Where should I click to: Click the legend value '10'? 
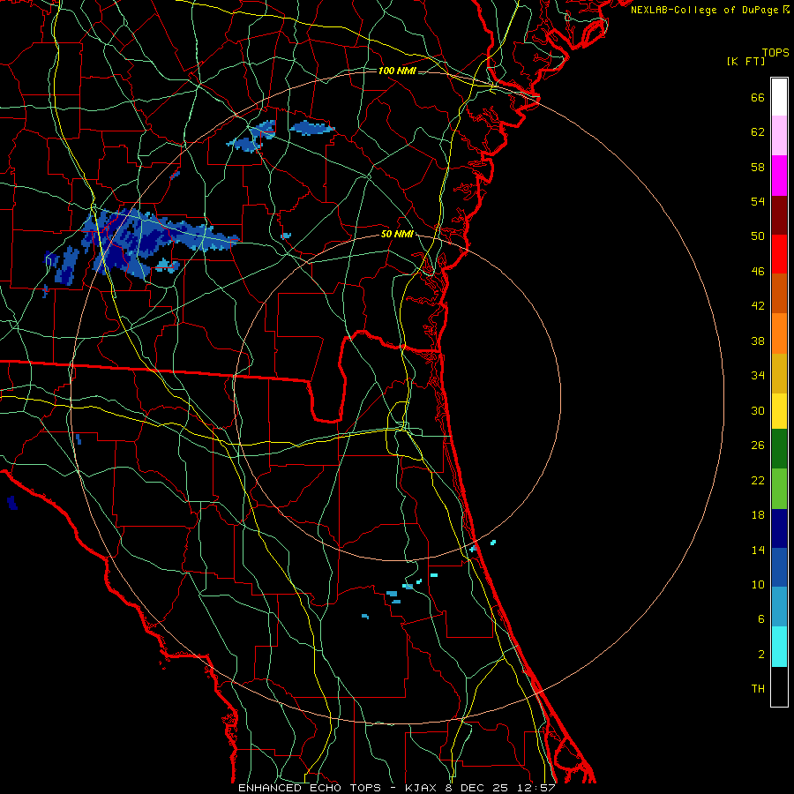pyautogui.click(x=758, y=585)
